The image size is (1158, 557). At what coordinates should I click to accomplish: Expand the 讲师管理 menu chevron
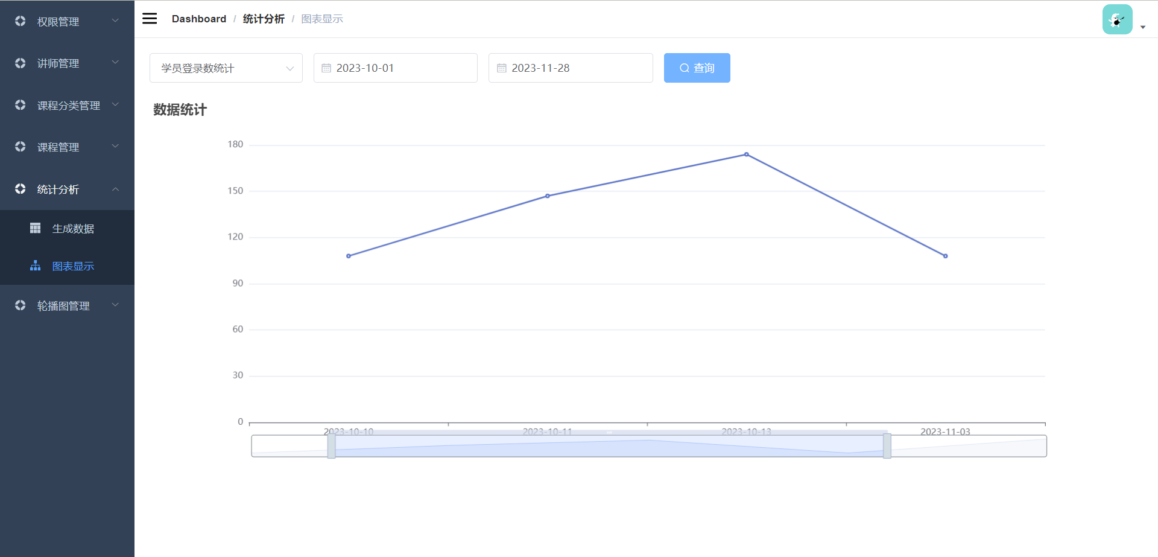pyautogui.click(x=115, y=63)
